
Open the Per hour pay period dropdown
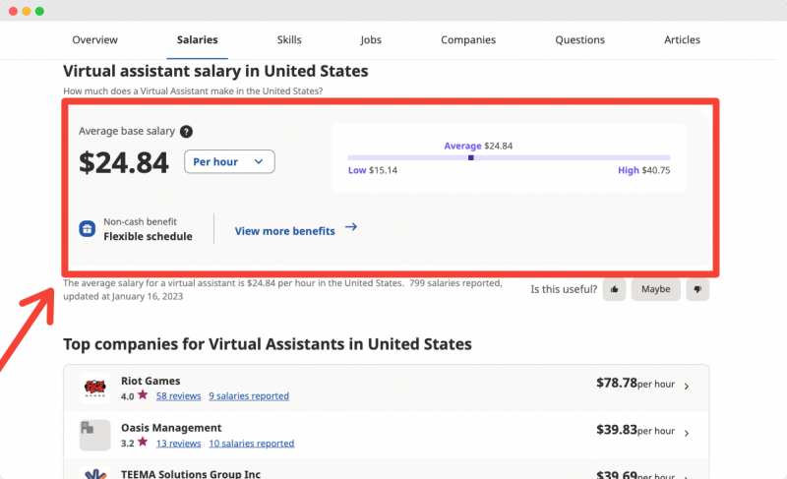coord(229,161)
